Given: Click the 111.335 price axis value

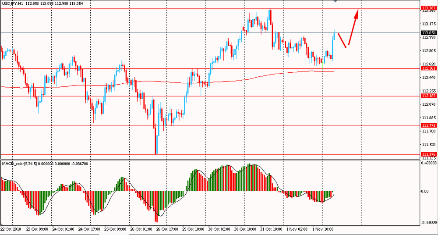Looking at the screenshot, I should (x=429, y=158).
